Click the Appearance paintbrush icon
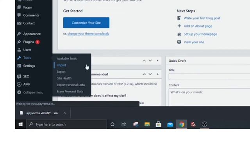Screen dimensions: 250x141 [19, 34]
